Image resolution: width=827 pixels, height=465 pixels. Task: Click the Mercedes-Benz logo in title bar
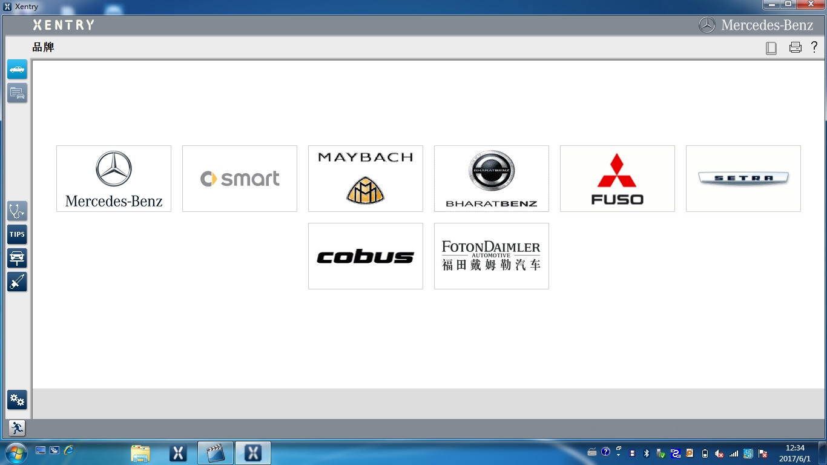click(x=756, y=25)
